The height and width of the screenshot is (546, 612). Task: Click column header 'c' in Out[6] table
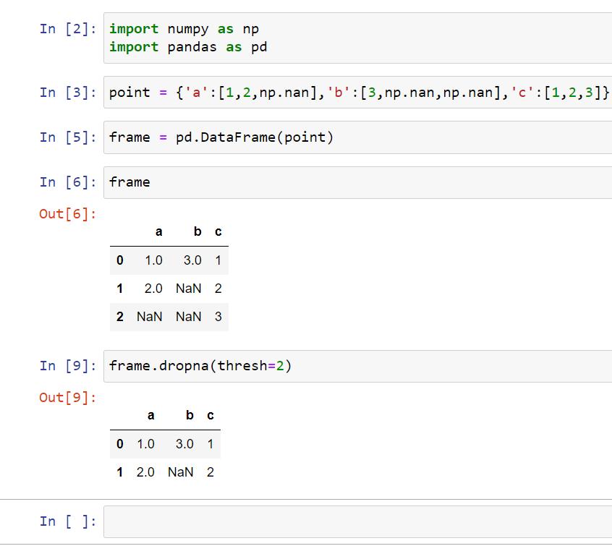point(218,232)
